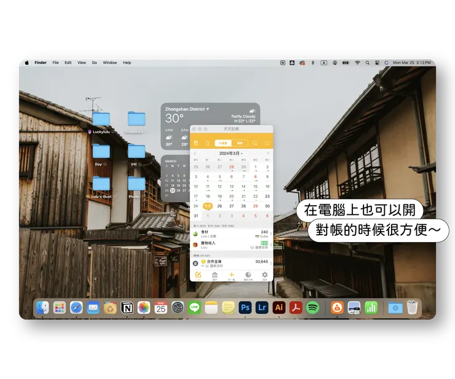The height and width of the screenshot is (379, 455).
Task: Open the chart analysis tab at the bottom
Action: (248, 276)
